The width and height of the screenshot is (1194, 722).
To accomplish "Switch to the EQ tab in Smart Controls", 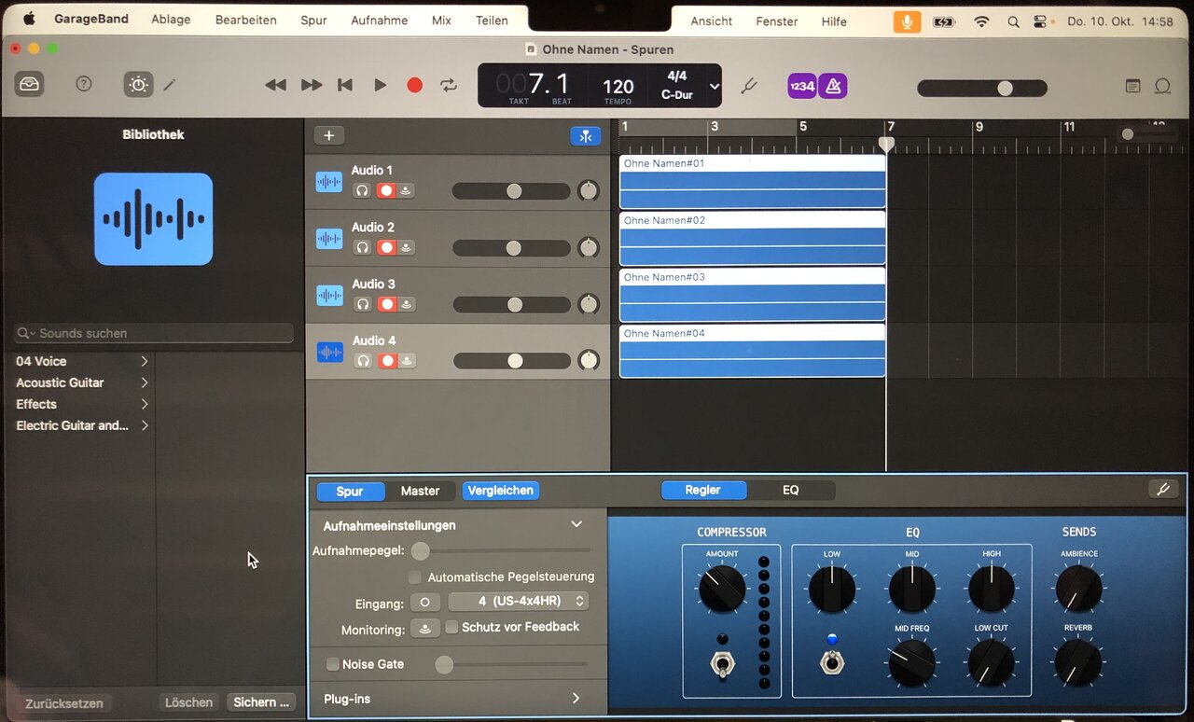I will point(791,490).
